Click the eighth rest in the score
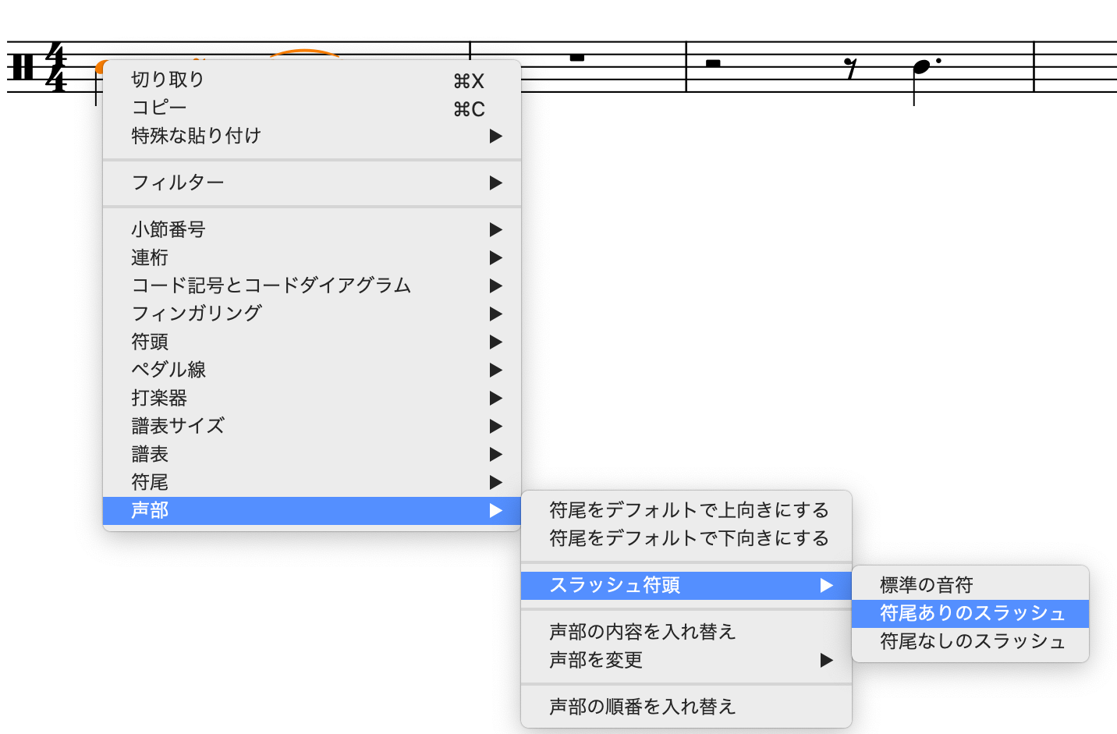Screen dimensions: 1117x734 click(852, 69)
